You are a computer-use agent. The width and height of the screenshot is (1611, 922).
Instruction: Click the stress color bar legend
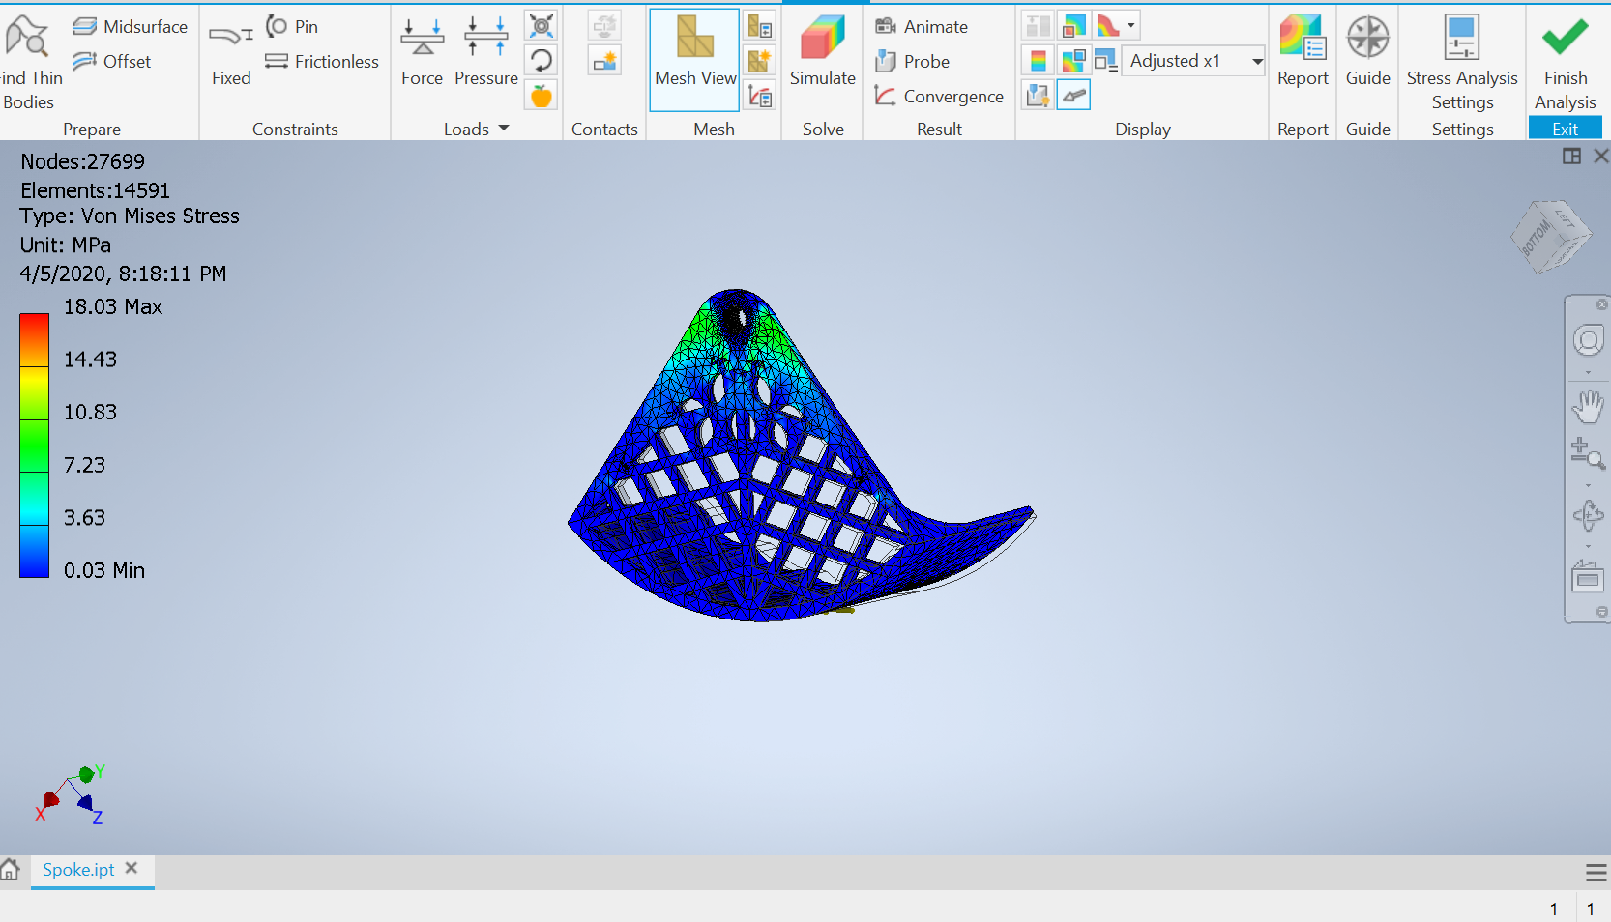pyautogui.click(x=34, y=446)
